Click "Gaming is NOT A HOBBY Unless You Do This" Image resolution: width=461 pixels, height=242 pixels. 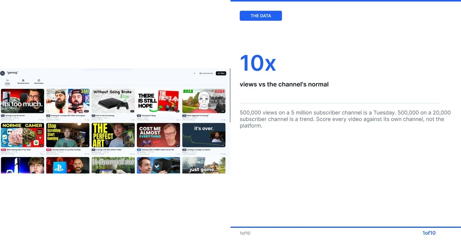point(158,149)
